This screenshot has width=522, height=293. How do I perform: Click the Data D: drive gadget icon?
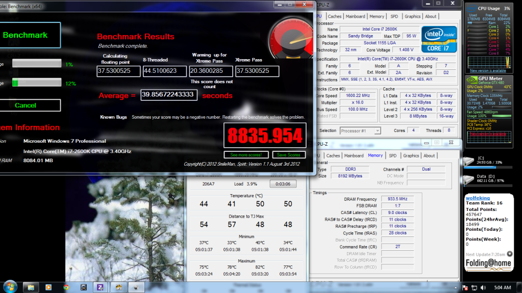coord(469,179)
